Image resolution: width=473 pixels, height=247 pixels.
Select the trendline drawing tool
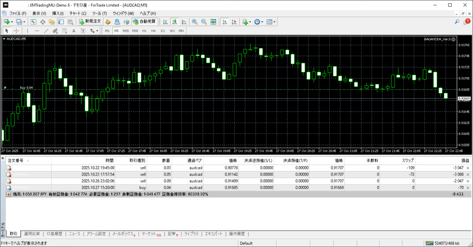tap(46, 31)
